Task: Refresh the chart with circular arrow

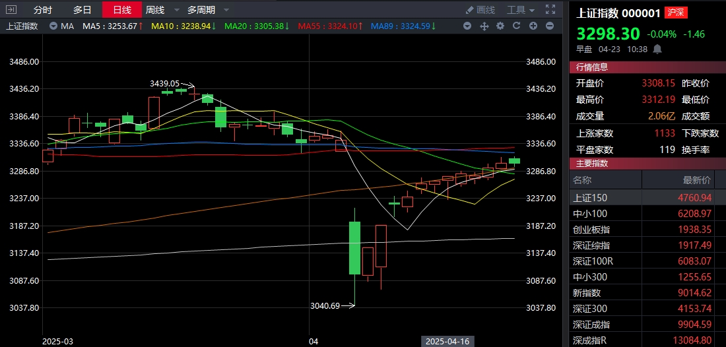Action: coord(516,26)
